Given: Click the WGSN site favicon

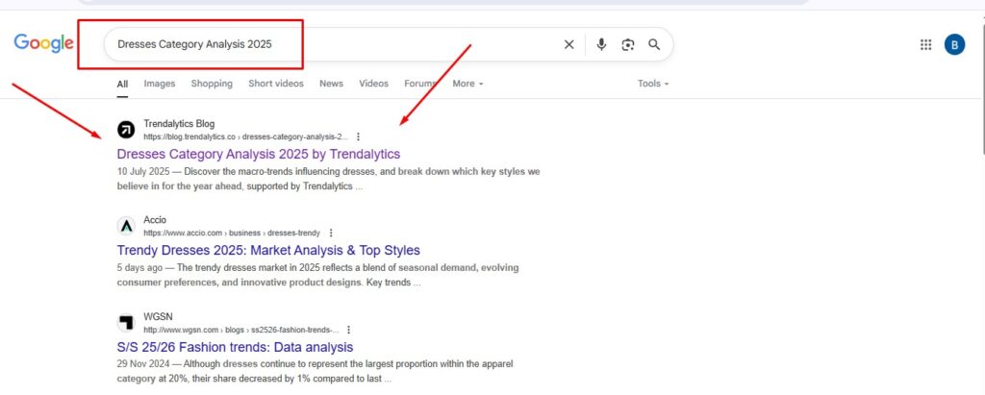Looking at the screenshot, I should pos(126,323).
